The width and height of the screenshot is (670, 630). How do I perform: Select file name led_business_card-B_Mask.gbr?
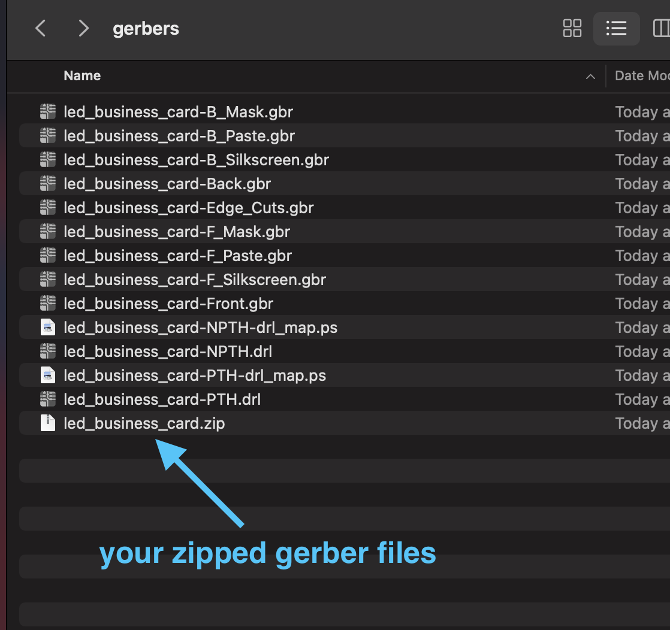click(x=178, y=112)
